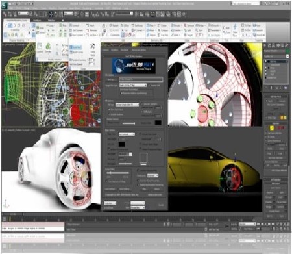Screen dimensions: 292x254
Task: Open the Edge Type dropdown in Edge Options
Action: pyautogui.click(x=127, y=134)
